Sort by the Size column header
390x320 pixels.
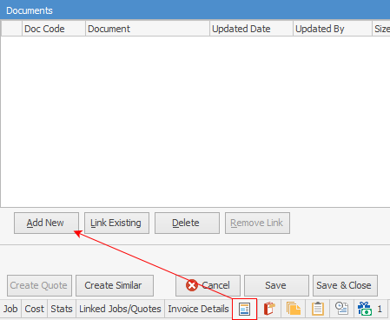381,29
